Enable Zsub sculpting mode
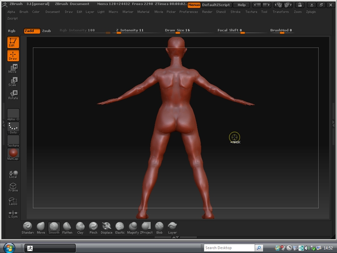Screen dimensions: 337x253 click(46, 31)
